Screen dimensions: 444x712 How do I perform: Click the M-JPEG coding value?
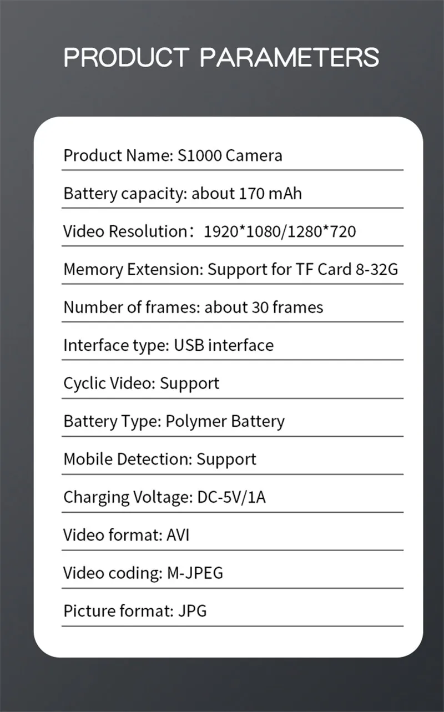pos(195,573)
